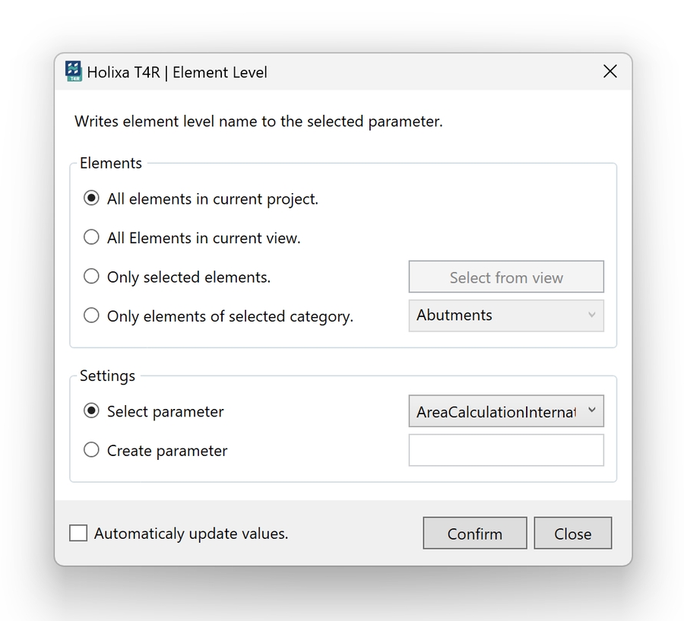Select Only selected elements option
684x621 pixels.
[x=91, y=277]
